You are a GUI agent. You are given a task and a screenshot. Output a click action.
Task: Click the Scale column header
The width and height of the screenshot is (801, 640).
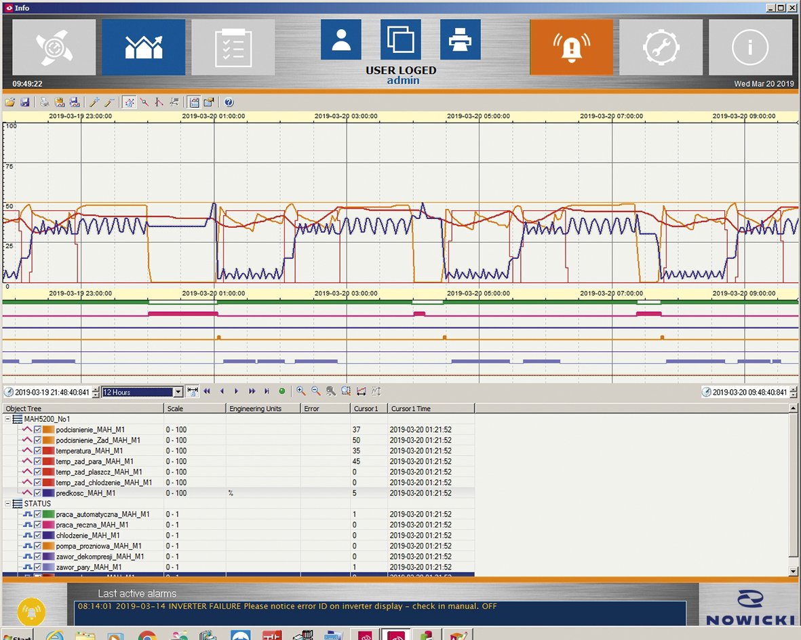point(195,409)
